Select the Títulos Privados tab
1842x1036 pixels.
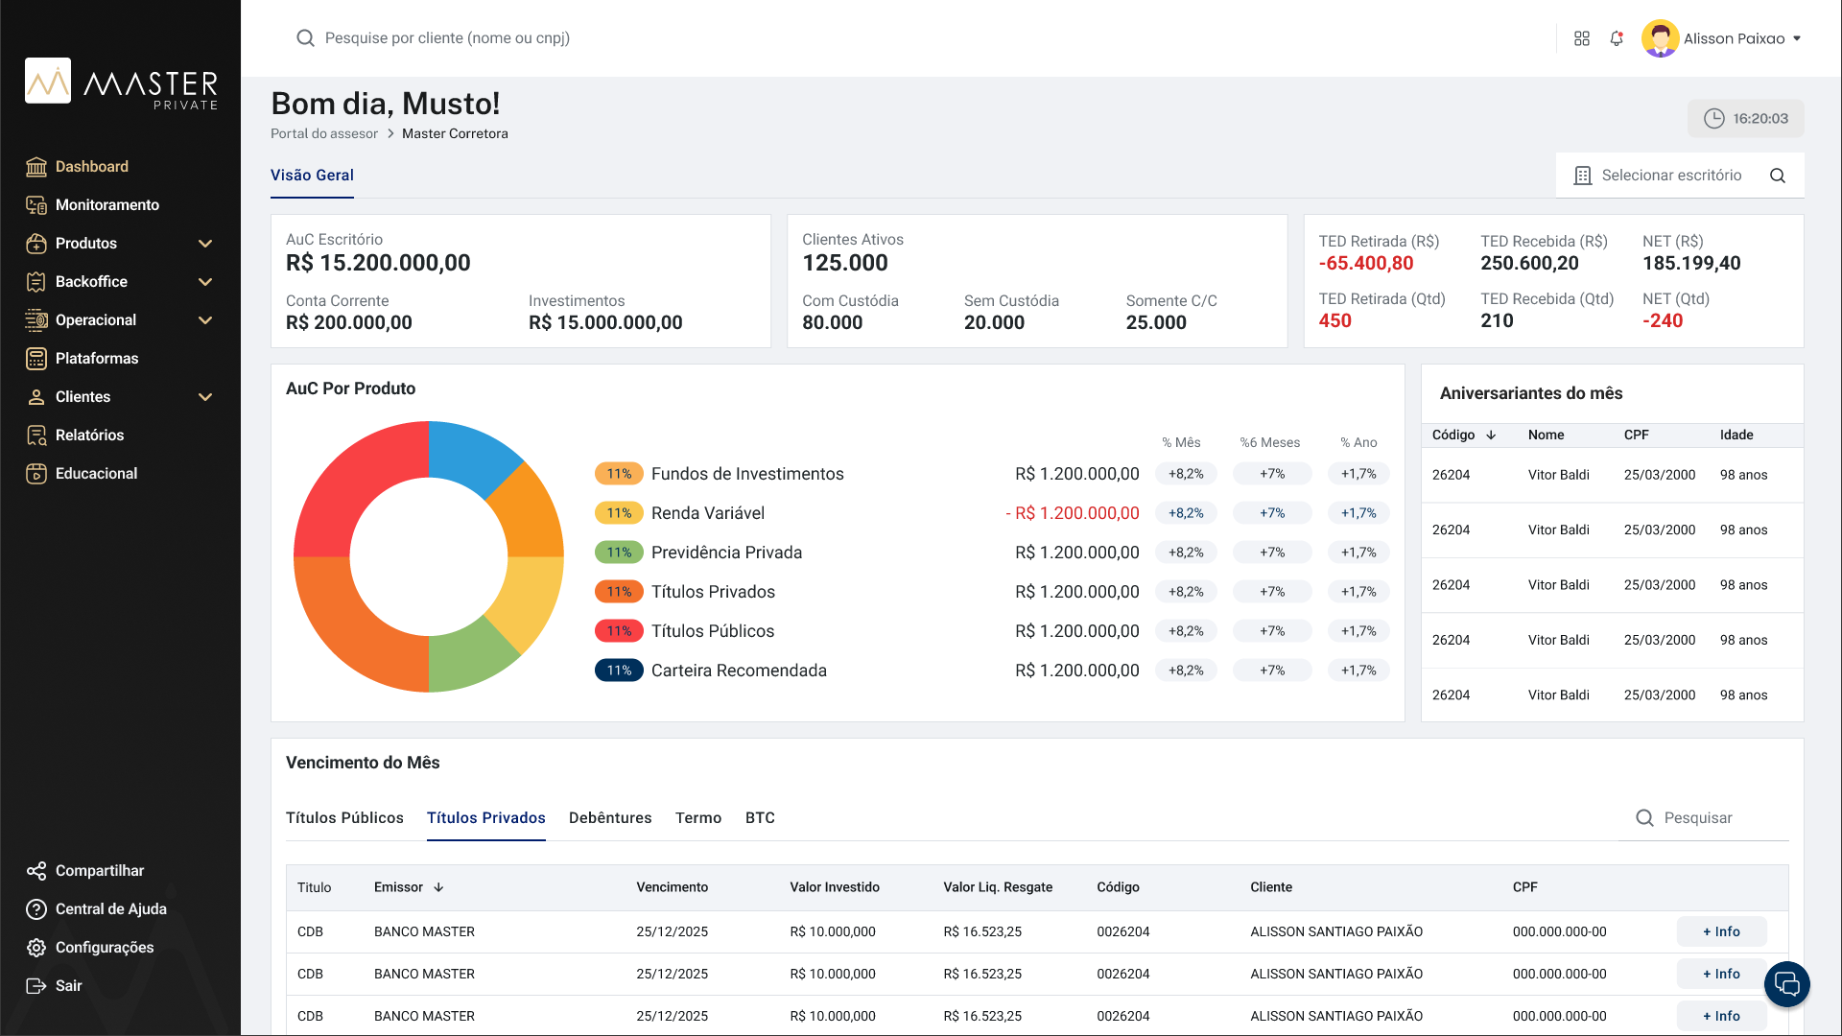click(486, 818)
